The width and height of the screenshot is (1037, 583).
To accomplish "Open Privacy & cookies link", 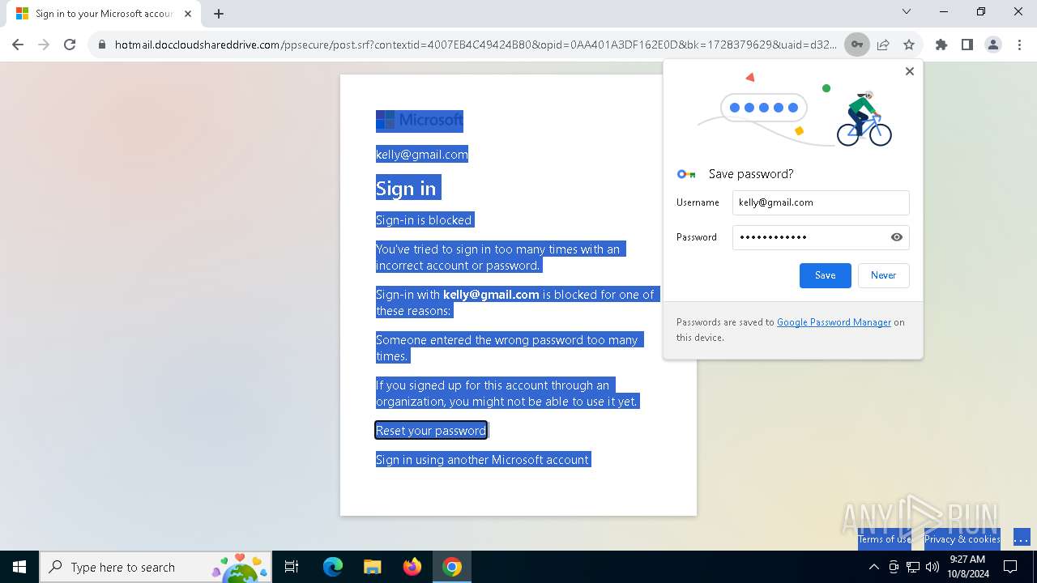I will pos(962,539).
